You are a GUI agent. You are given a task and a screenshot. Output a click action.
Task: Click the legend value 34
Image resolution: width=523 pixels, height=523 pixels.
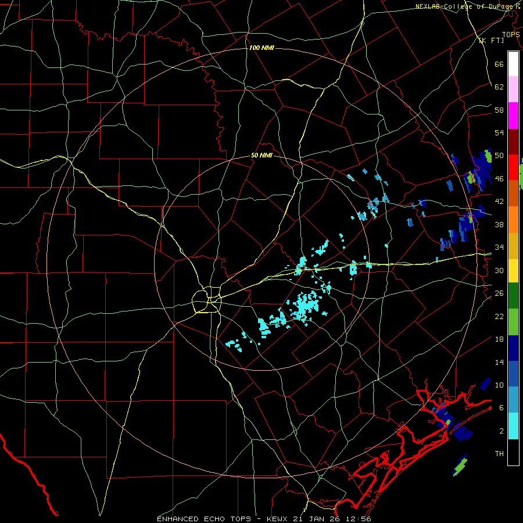pos(499,248)
